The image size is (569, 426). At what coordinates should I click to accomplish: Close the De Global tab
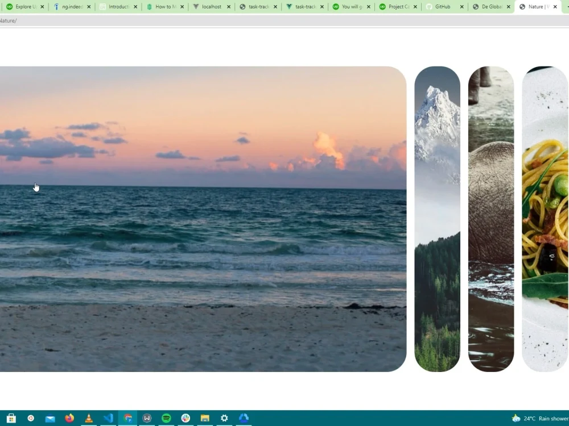[508, 6]
